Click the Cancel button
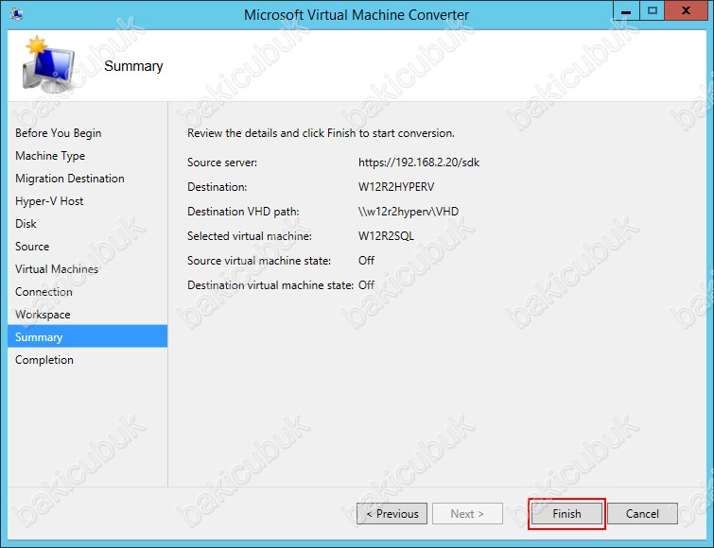714x548 pixels. point(642,514)
